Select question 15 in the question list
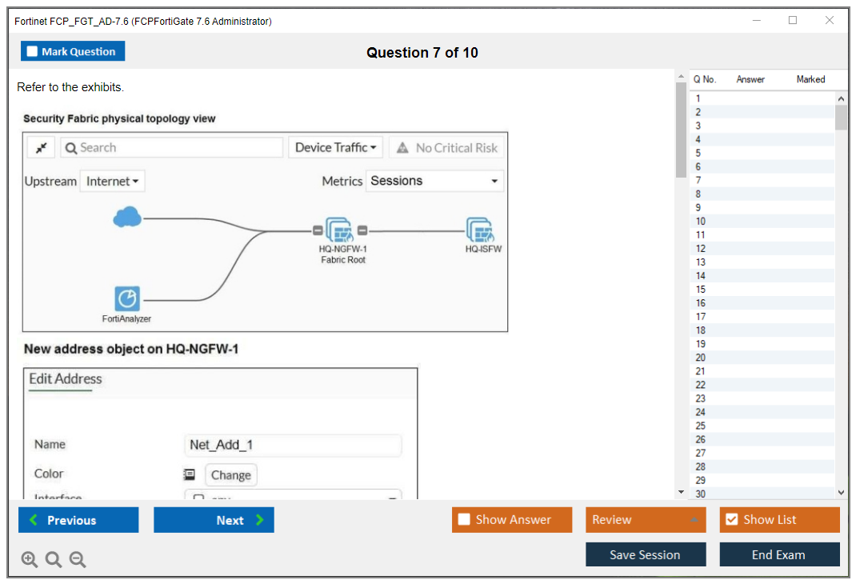Screen dimensions: 860x588 701,290
